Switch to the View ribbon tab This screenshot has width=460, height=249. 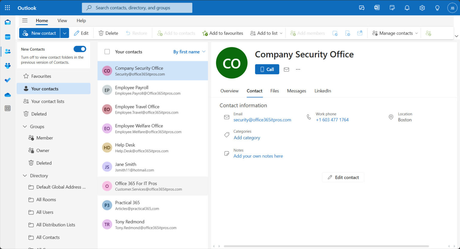coord(62,21)
